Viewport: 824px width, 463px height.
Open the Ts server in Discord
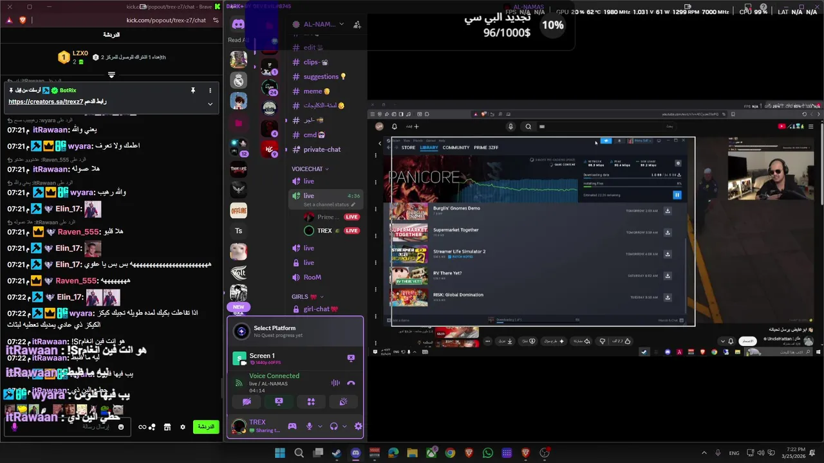point(238,231)
